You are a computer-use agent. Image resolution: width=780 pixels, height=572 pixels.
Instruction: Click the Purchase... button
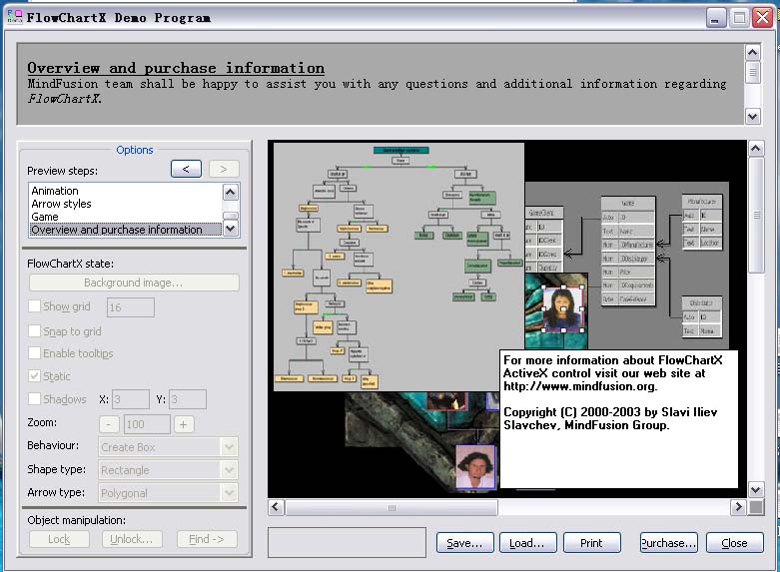668,543
